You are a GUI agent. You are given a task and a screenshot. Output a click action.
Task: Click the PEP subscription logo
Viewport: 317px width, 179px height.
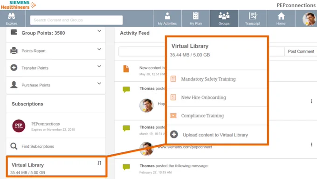pyautogui.click(x=19, y=126)
